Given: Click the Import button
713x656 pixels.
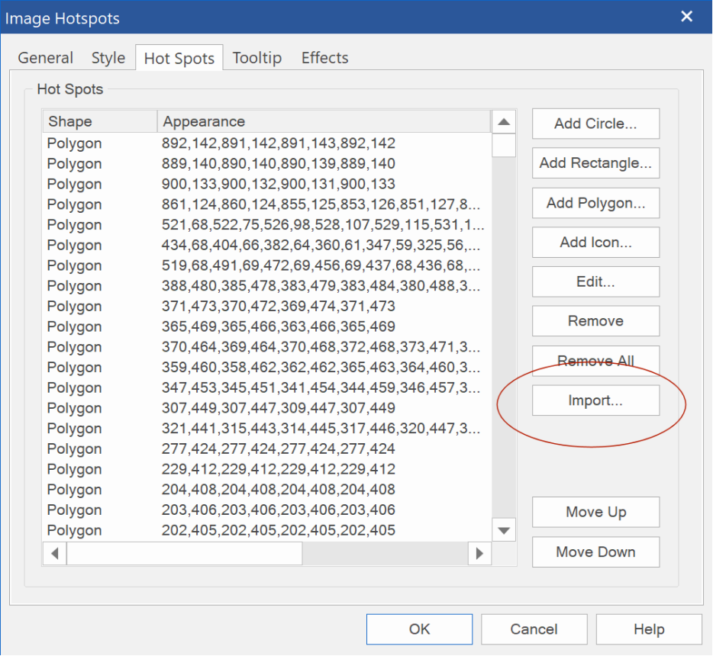Looking at the screenshot, I should coord(595,400).
